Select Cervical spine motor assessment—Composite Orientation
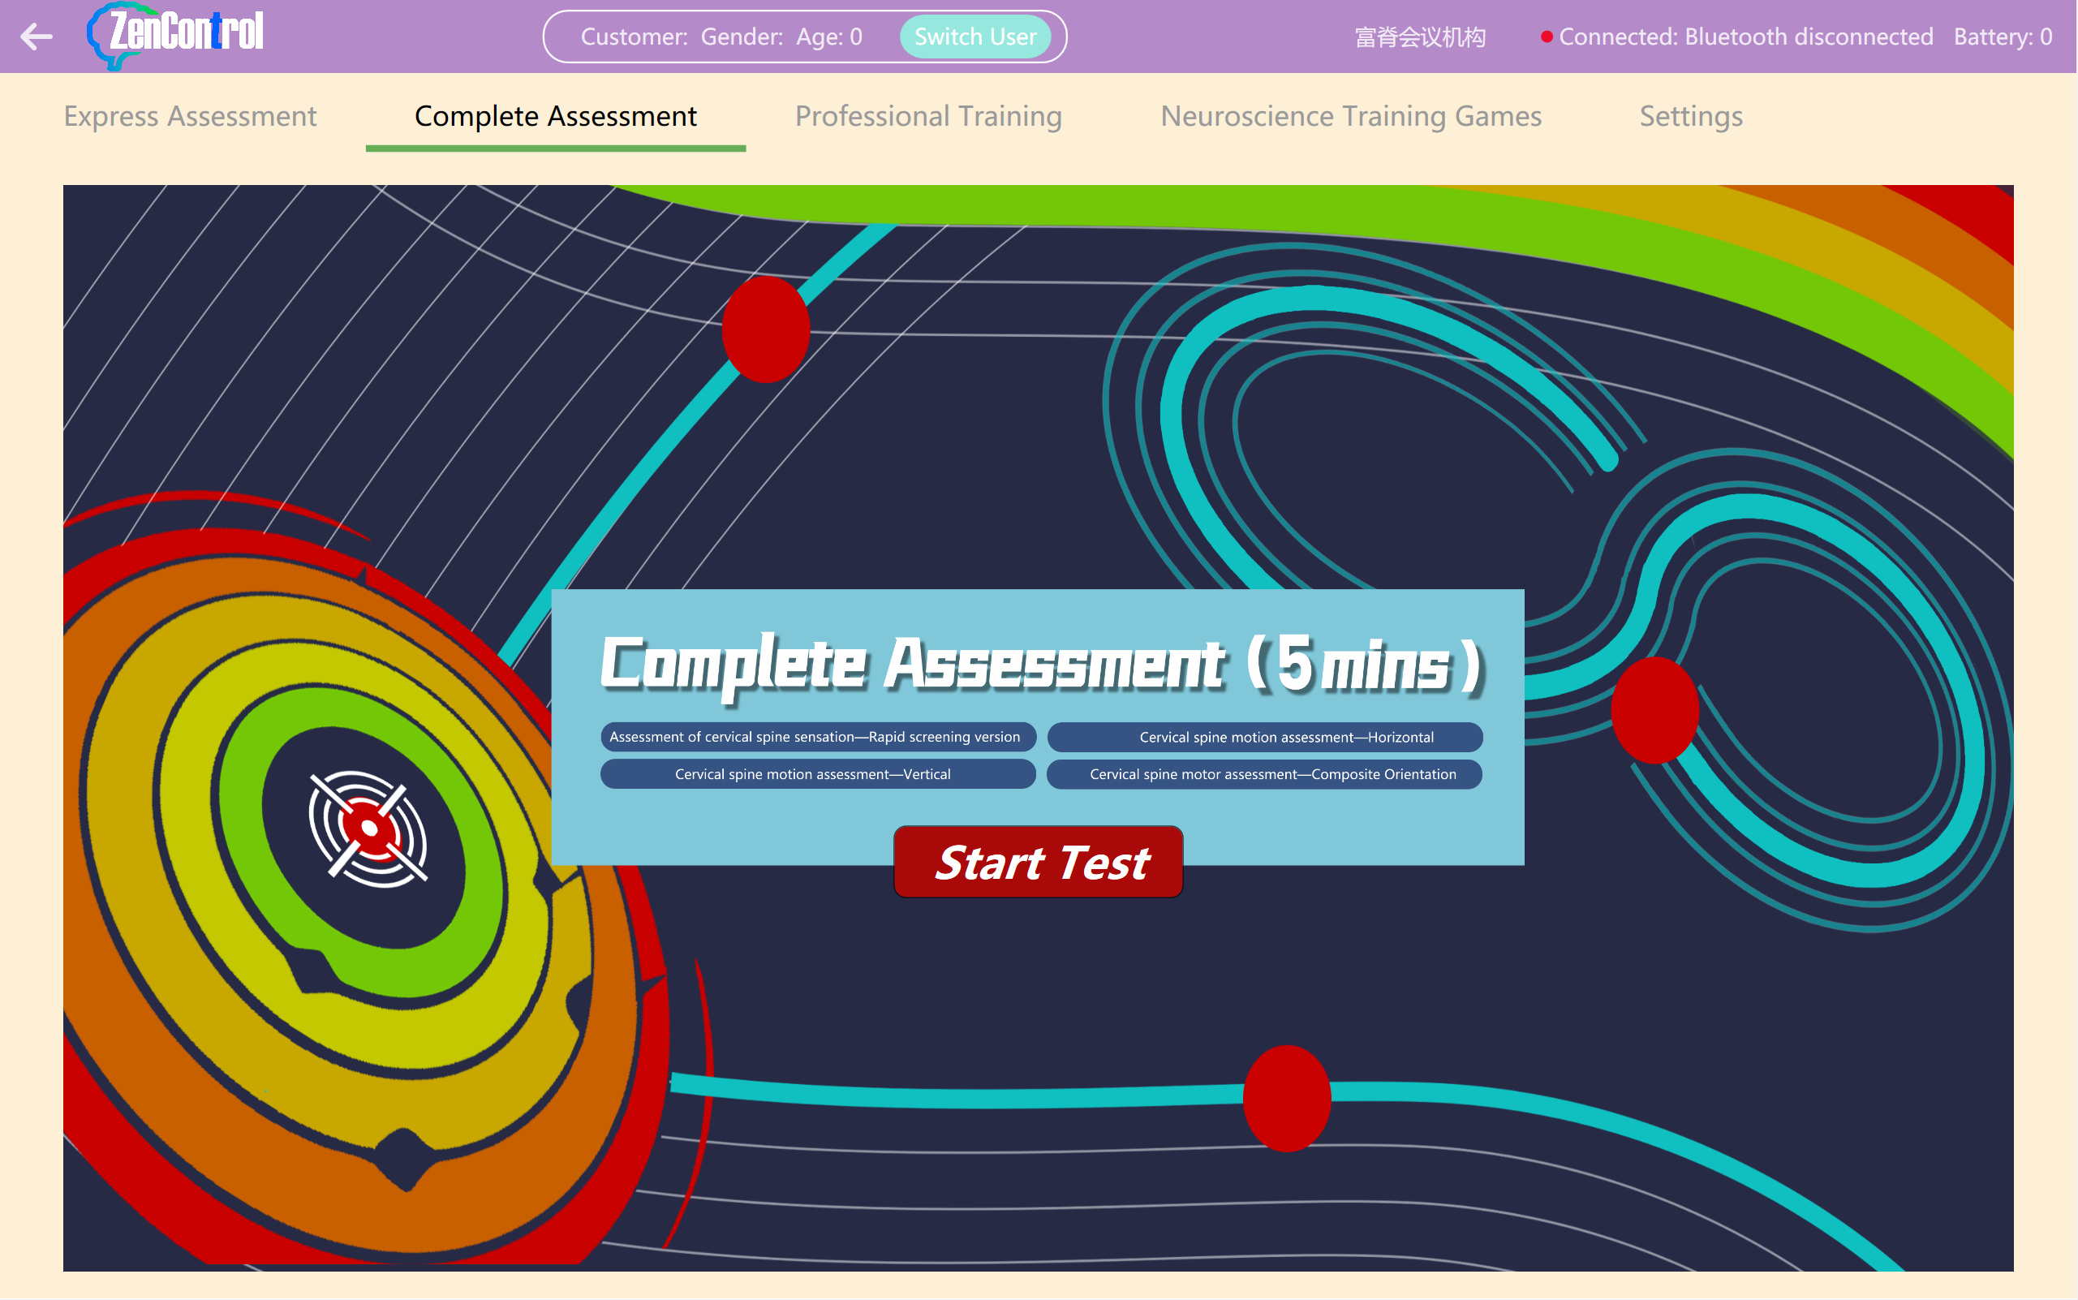Viewport: 2078px width, 1300px height. point(1264,774)
